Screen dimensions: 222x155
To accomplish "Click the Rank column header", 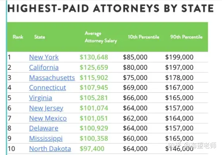I will pyautogui.click(x=18, y=37).
